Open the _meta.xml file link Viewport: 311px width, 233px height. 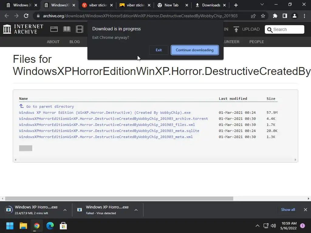[106, 137]
